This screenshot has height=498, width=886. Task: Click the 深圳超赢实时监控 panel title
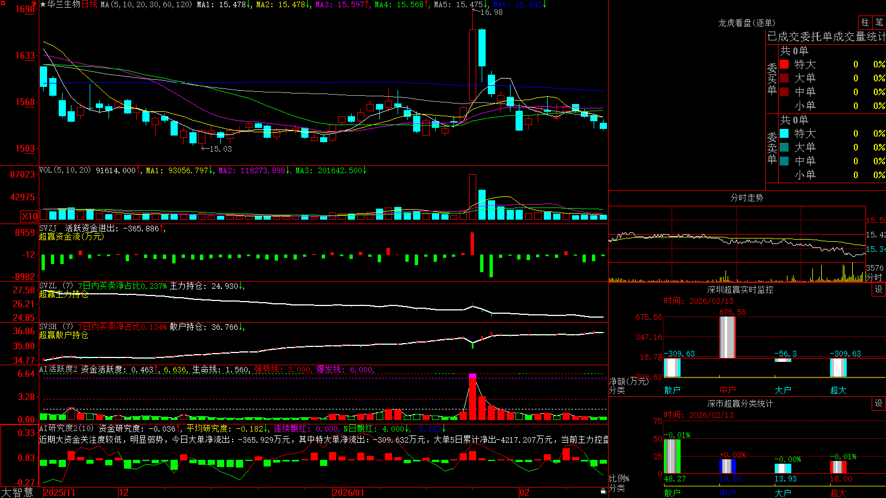pyautogui.click(x=740, y=289)
